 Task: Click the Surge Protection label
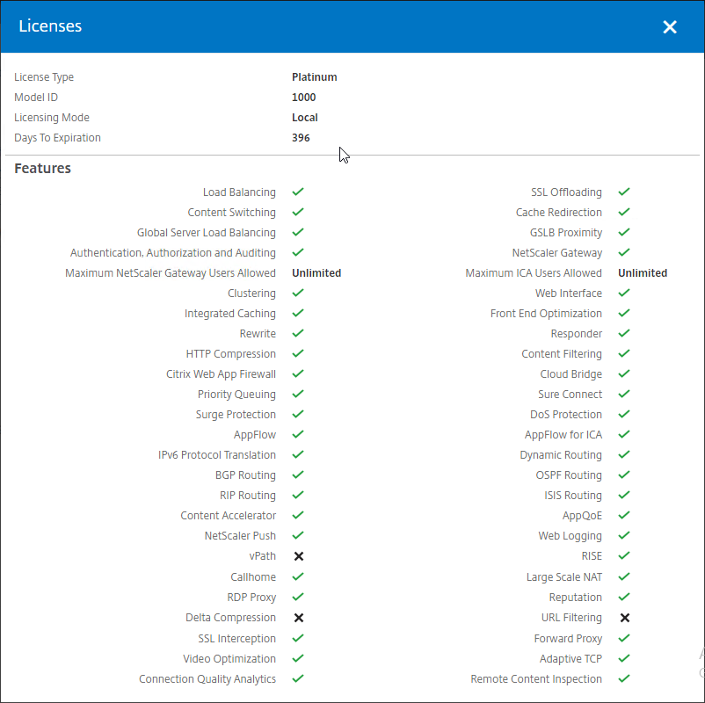pyautogui.click(x=236, y=415)
